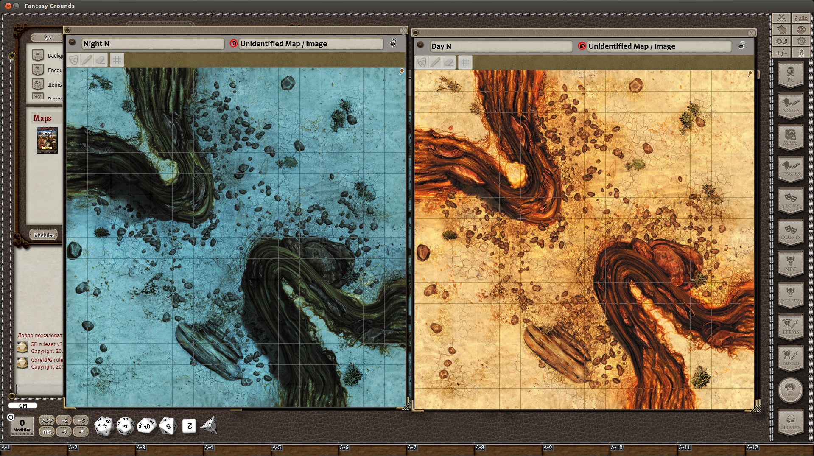This screenshot has height=456, width=814.
Task: Open the GM speaker selector above the dice
Action: coord(23,406)
